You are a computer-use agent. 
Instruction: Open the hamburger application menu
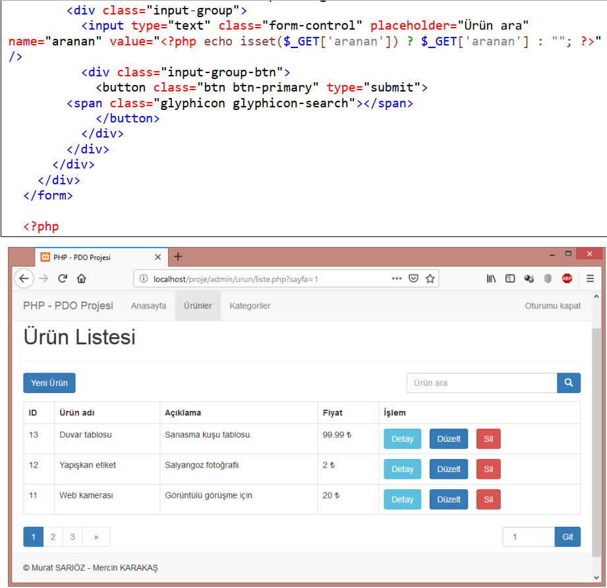pos(590,279)
